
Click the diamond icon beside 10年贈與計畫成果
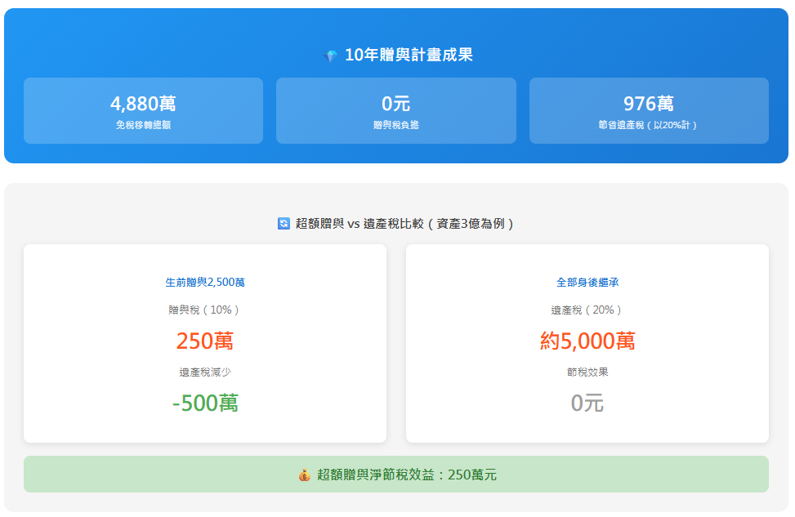(x=330, y=56)
